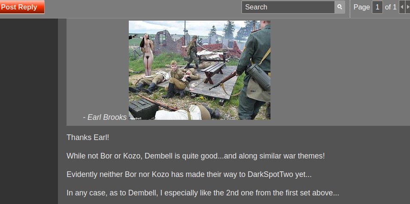Click the sentence starting "While not Bor"
Viewport: 410px width, 204px height.
pos(196,156)
